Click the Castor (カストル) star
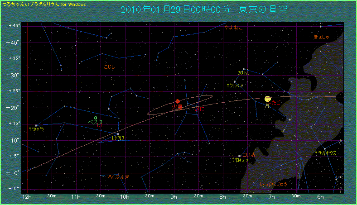The width and height of the screenshot is (357, 205). (244, 69)
